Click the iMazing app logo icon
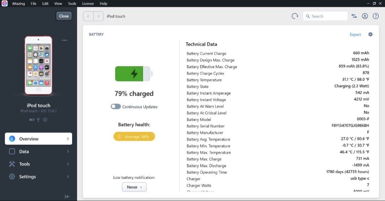The width and height of the screenshot is (385, 201). coord(4,4)
